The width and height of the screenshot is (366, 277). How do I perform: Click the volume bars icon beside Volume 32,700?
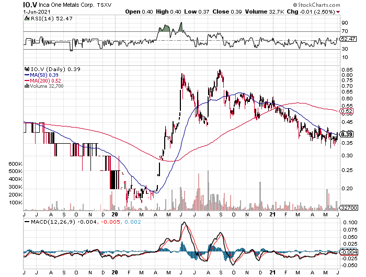[27, 86]
